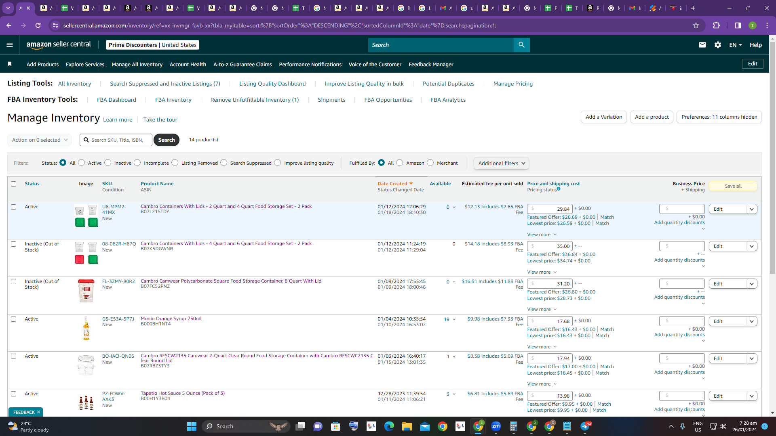The height and width of the screenshot is (436, 776).
Task: Expand available quantity chevron for 19 units
Action: tap(454, 319)
